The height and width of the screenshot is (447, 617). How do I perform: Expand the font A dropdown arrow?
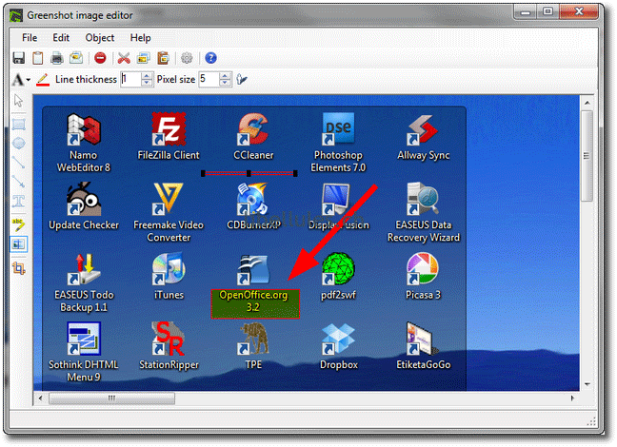[29, 80]
